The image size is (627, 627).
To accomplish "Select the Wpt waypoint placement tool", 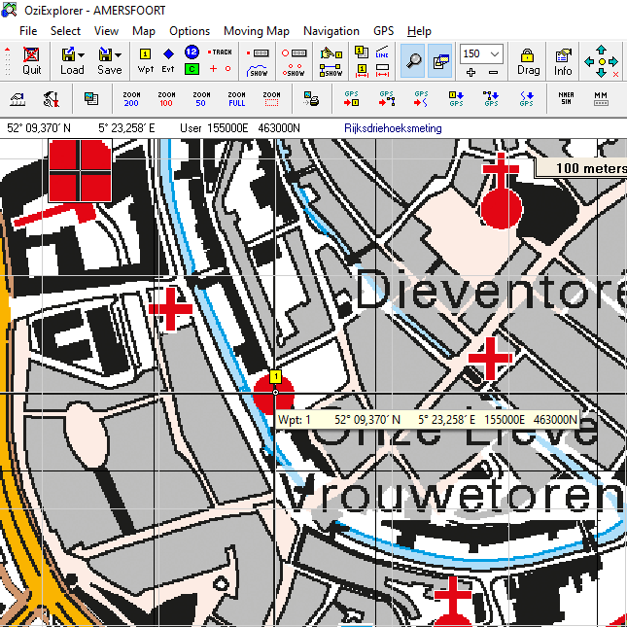I will point(146,60).
